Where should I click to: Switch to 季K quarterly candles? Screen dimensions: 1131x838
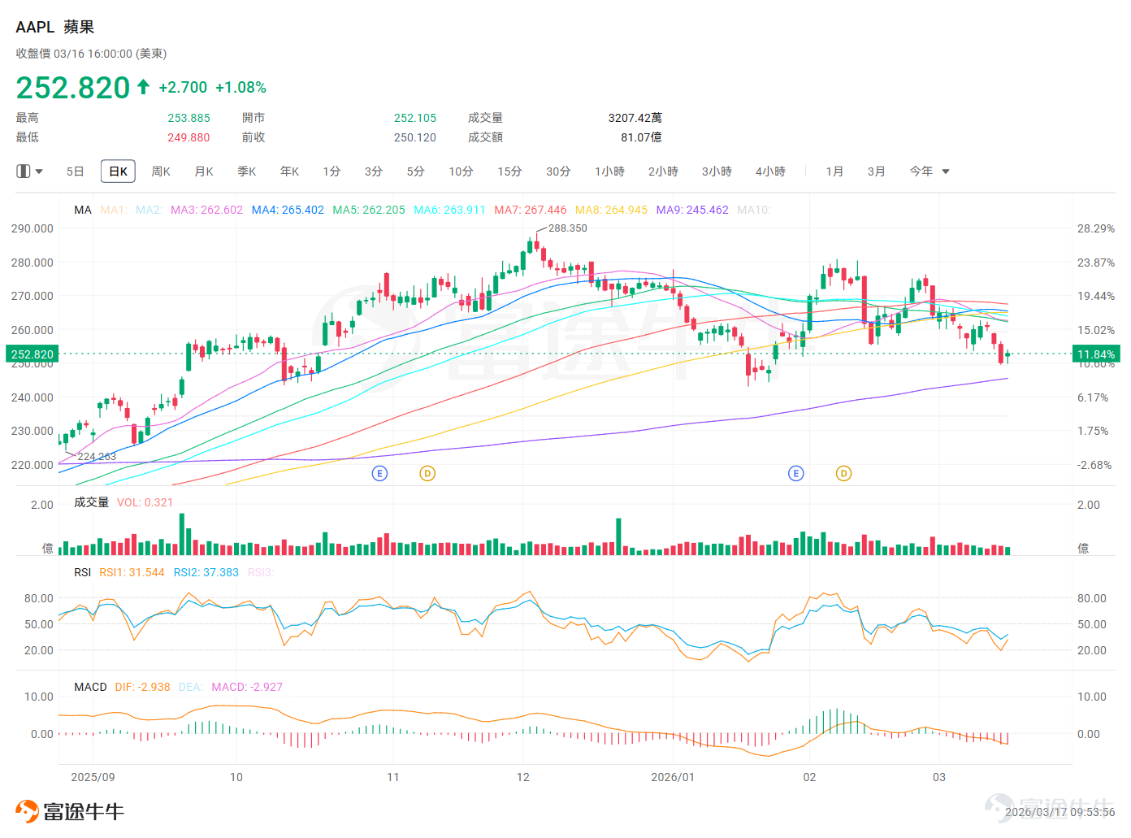coord(247,172)
